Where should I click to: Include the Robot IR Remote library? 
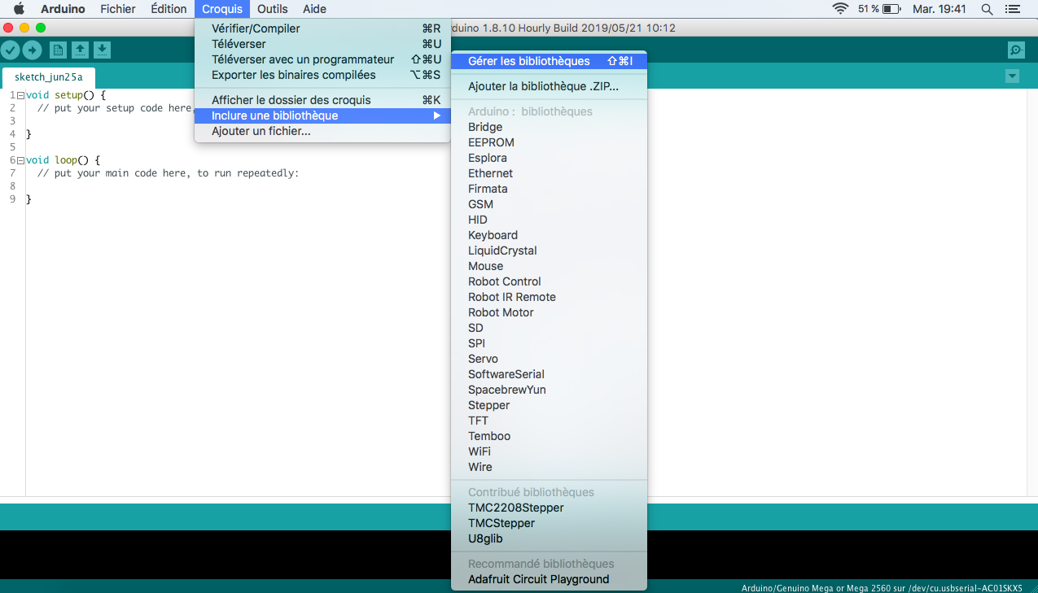pos(550,297)
